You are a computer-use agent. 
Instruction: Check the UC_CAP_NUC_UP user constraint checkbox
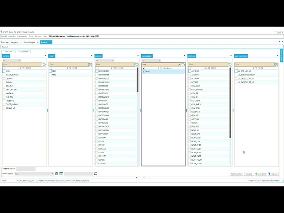pyautogui.click(x=236, y=71)
